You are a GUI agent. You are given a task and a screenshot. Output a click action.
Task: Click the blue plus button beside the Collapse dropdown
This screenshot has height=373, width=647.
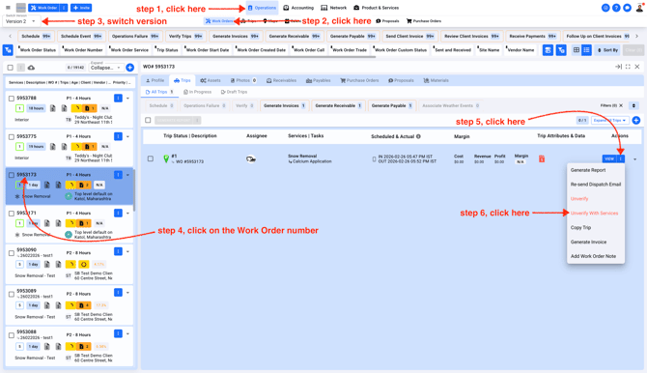(130, 68)
